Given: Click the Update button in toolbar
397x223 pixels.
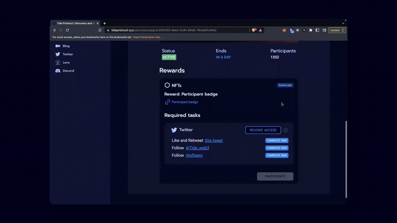Looking at the screenshot, I should 337,30.
